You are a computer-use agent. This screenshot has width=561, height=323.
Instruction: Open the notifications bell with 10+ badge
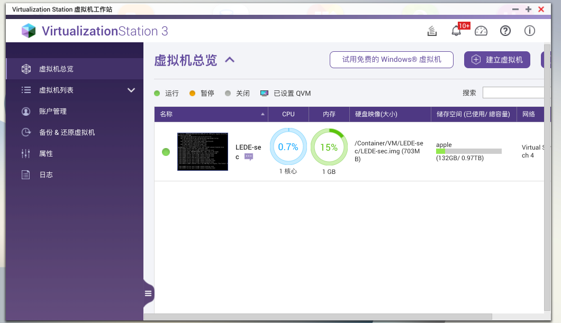tap(457, 31)
